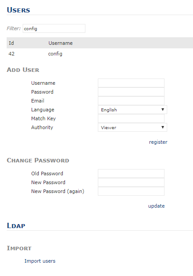Viewport: 193px width, 276px height.
Task: Focus the Old Password field
Action: pos(131,173)
